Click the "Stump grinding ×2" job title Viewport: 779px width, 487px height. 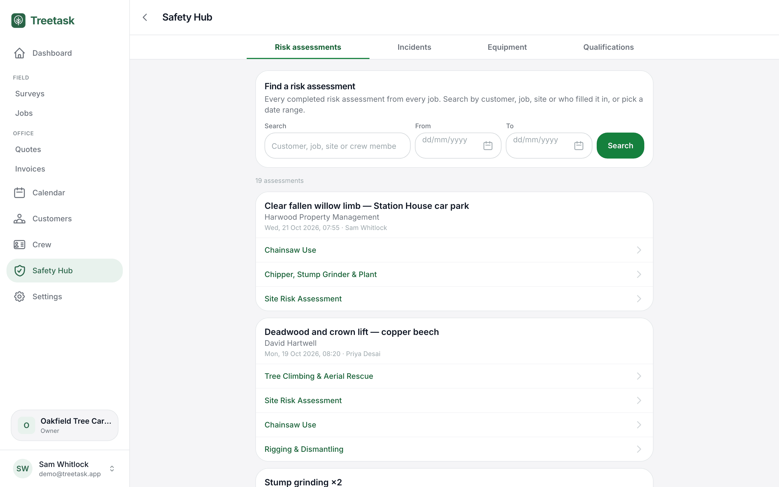coord(303,482)
